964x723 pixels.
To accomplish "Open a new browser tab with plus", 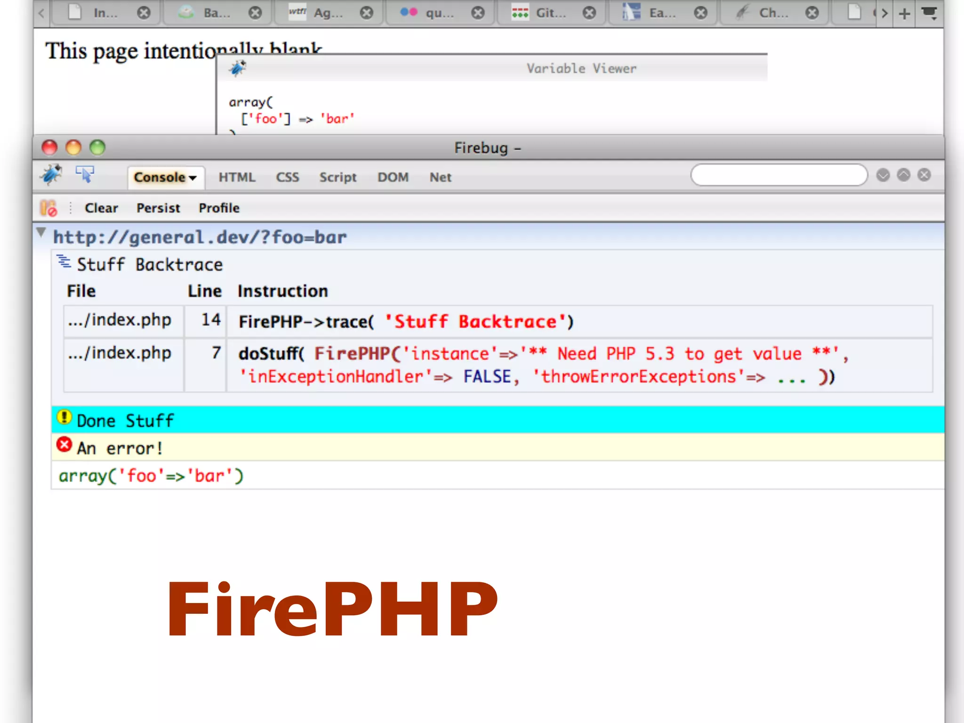I will click(x=904, y=14).
